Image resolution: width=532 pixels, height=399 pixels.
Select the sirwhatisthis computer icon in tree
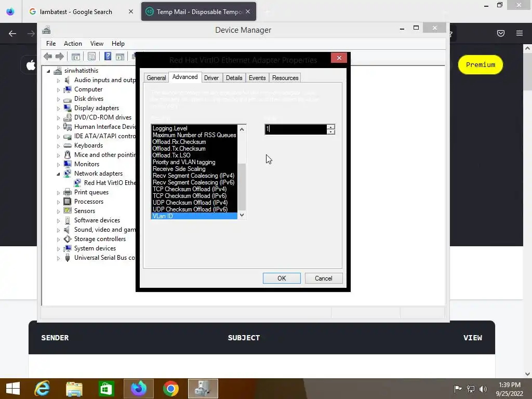click(58, 71)
